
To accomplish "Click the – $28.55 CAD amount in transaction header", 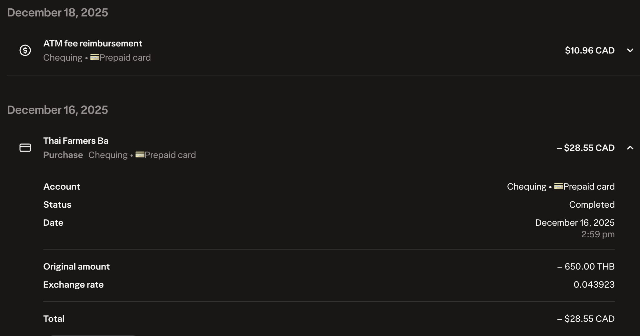I will (585, 148).
